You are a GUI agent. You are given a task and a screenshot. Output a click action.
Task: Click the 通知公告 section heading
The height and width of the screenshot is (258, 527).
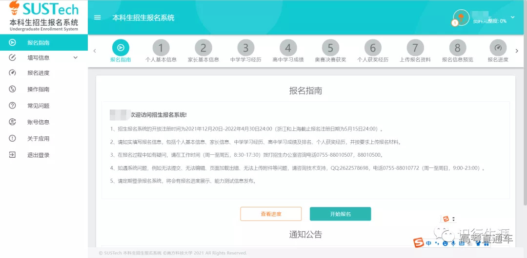tap(305, 234)
